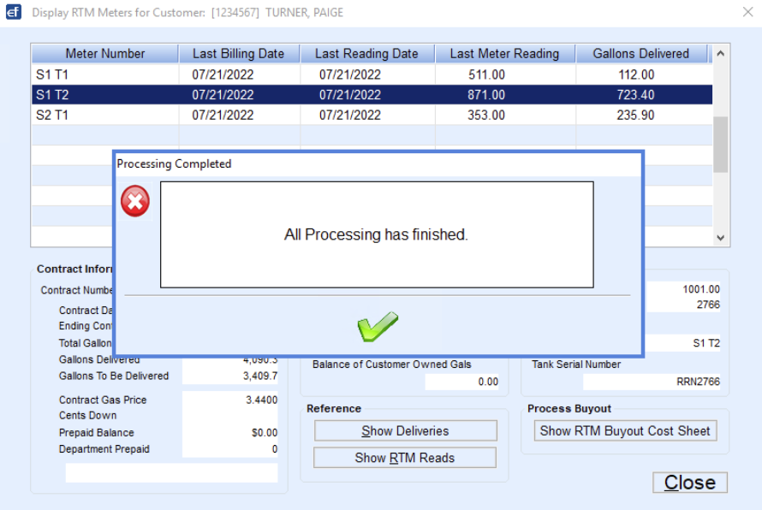762x510 pixels.
Task: Click the red error icon on the dialog
Action: pos(134,200)
